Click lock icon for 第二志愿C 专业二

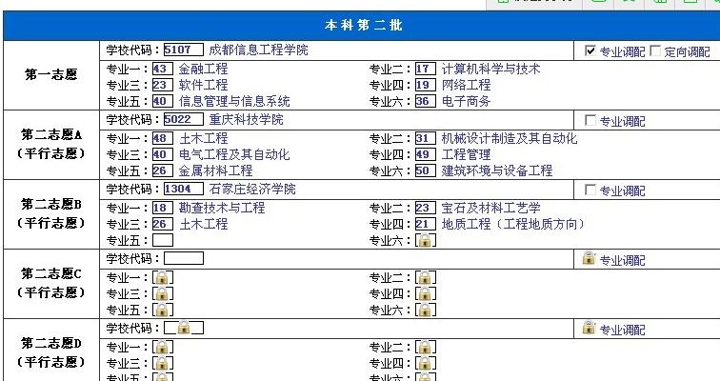[x=426, y=277]
